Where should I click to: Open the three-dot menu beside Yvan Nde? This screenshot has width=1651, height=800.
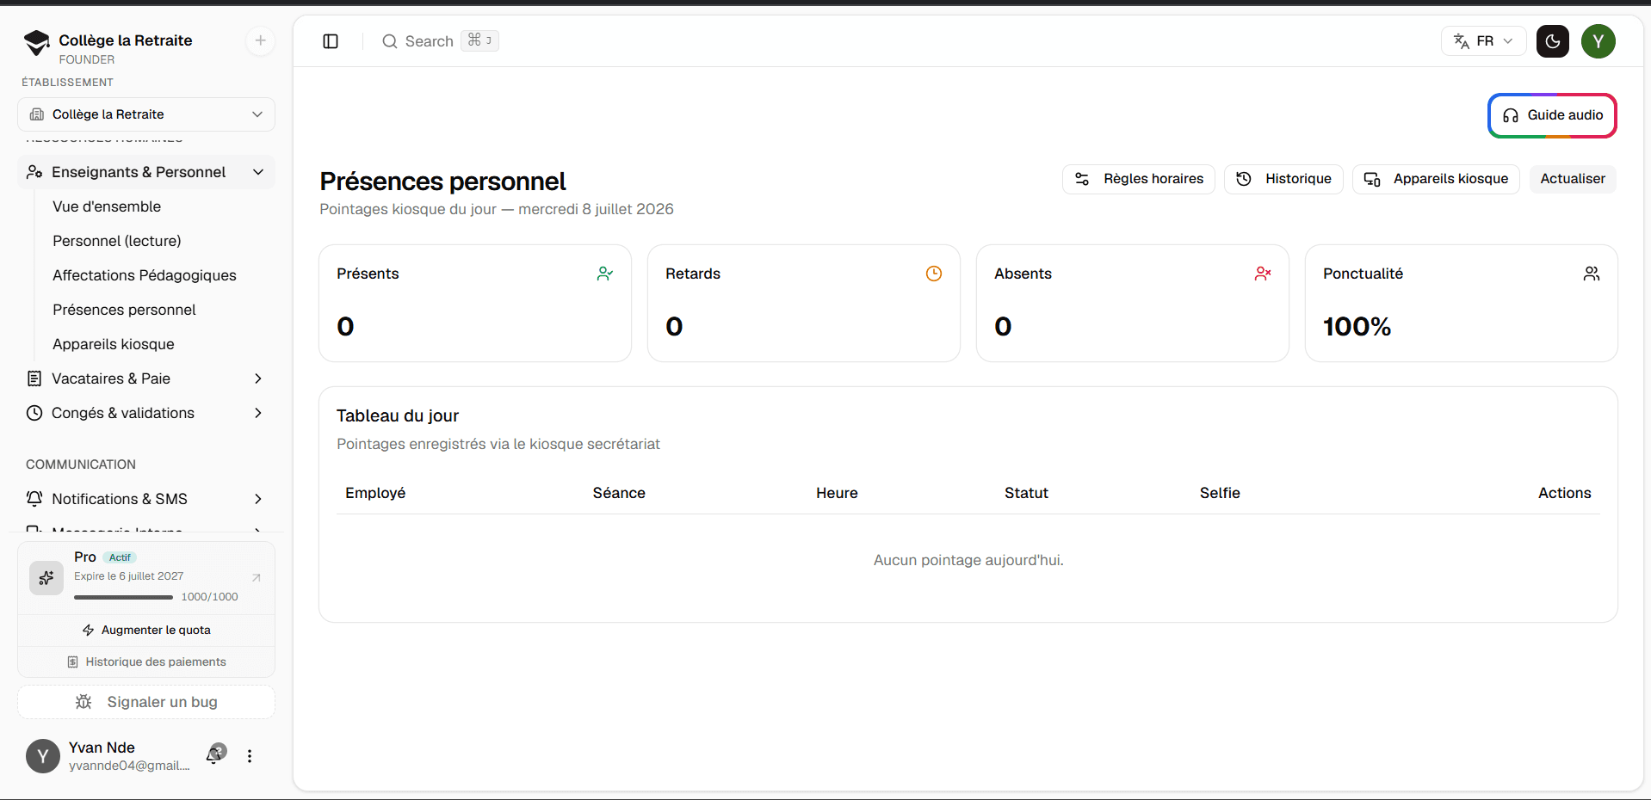250,756
